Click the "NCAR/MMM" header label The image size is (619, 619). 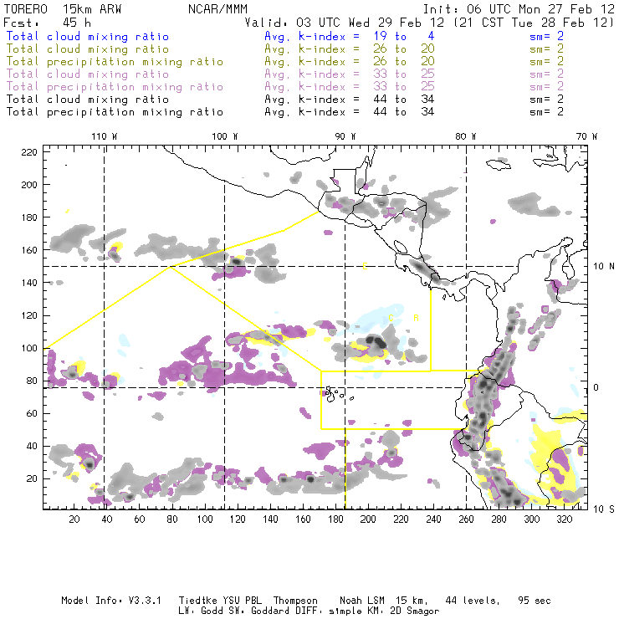[x=217, y=9]
